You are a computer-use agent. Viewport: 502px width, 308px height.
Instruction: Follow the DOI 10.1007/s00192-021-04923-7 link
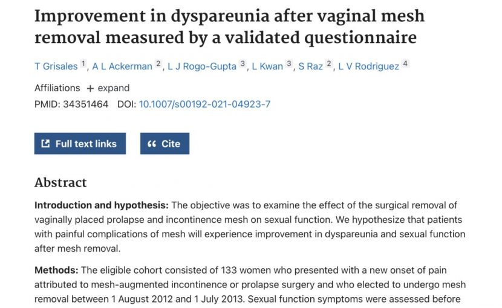(x=204, y=104)
